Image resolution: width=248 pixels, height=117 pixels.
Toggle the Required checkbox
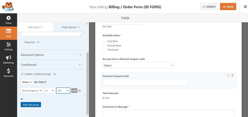22,42
